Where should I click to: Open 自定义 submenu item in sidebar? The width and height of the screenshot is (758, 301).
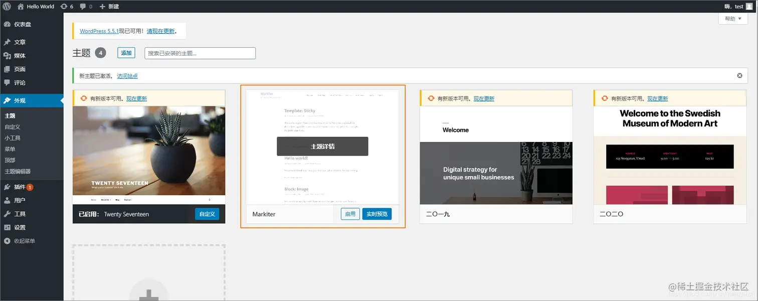[x=13, y=127]
